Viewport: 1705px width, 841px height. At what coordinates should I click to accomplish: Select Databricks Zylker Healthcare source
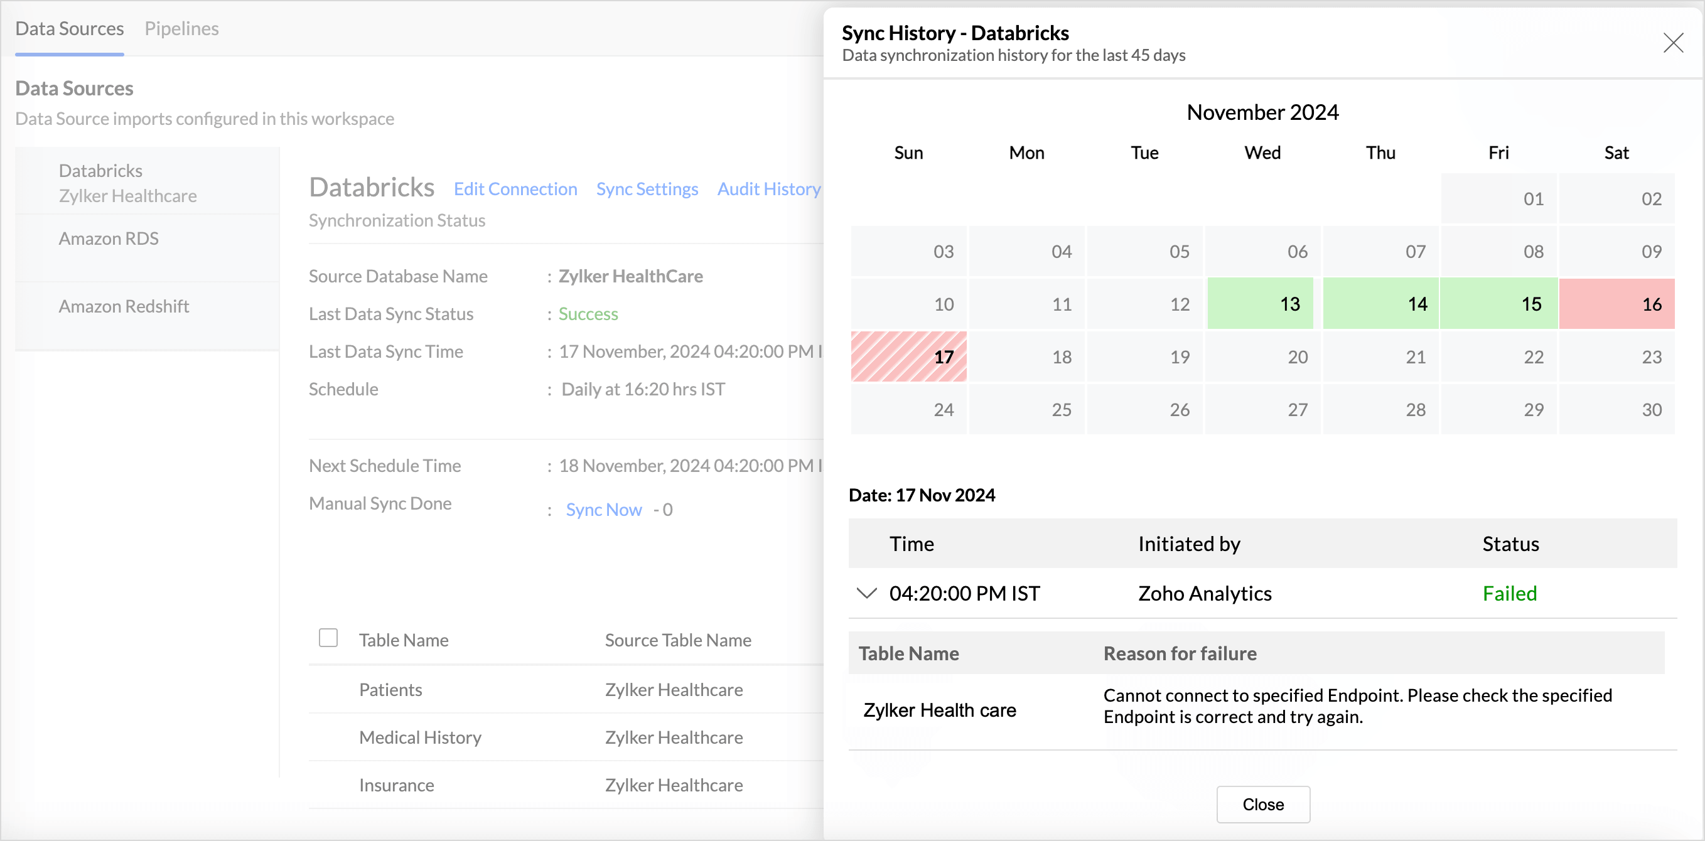point(127,183)
